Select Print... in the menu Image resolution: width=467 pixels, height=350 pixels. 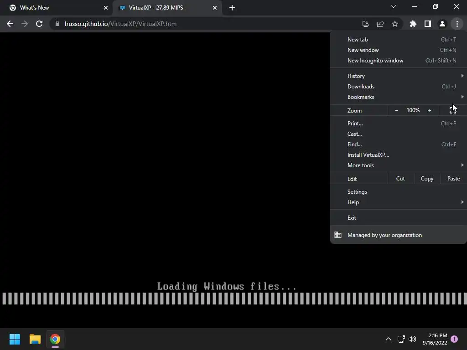[399, 123]
